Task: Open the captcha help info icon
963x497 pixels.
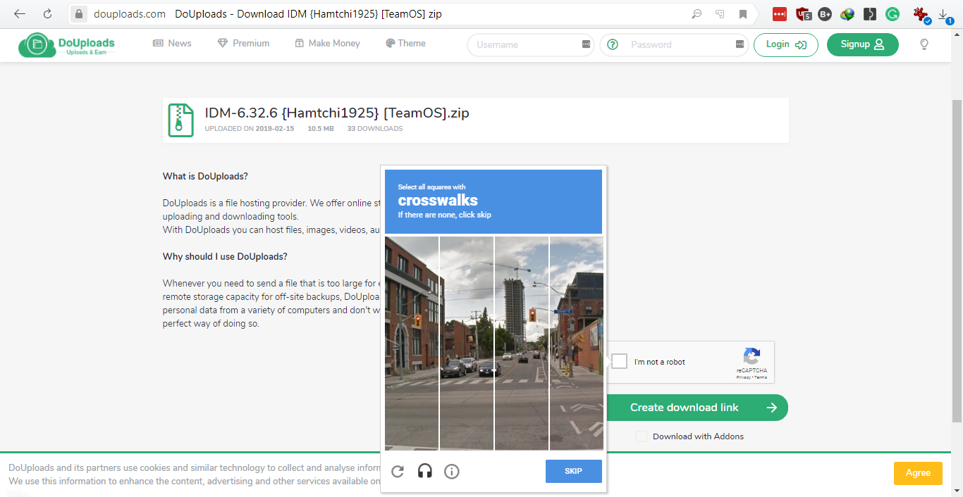Action: click(x=452, y=472)
